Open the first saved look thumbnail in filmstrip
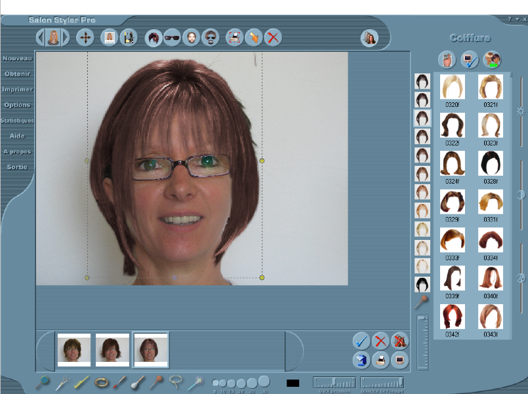 (74, 350)
